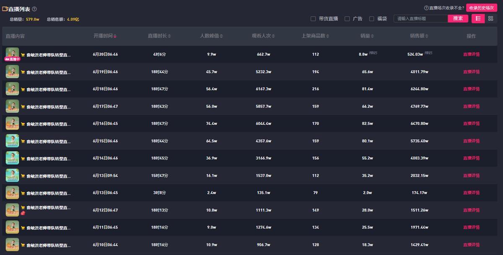Sort by 观看人次 column header
Screen dimensions: 503x255
click(263, 36)
